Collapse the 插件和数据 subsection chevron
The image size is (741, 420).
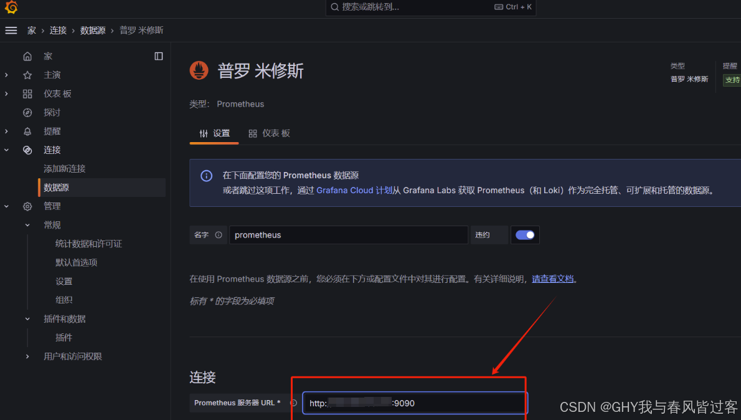pyautogui.click(x=27, y=319)
